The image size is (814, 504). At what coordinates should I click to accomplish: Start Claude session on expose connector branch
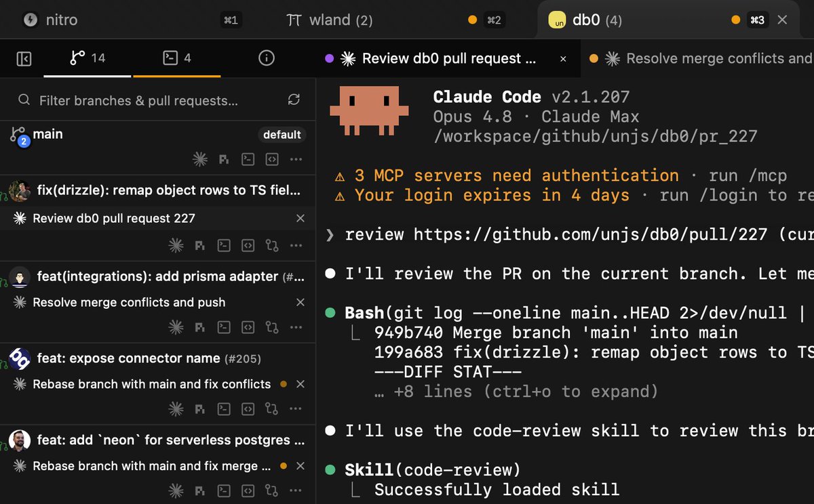tap(176, 408)
